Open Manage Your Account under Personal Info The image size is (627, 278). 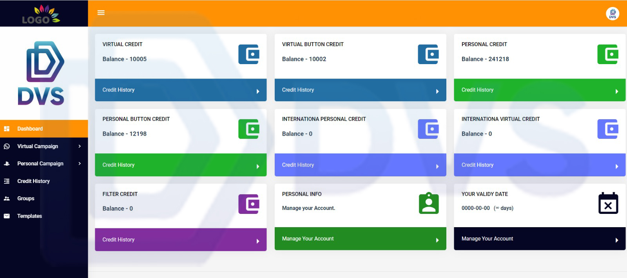coord(360,239)
